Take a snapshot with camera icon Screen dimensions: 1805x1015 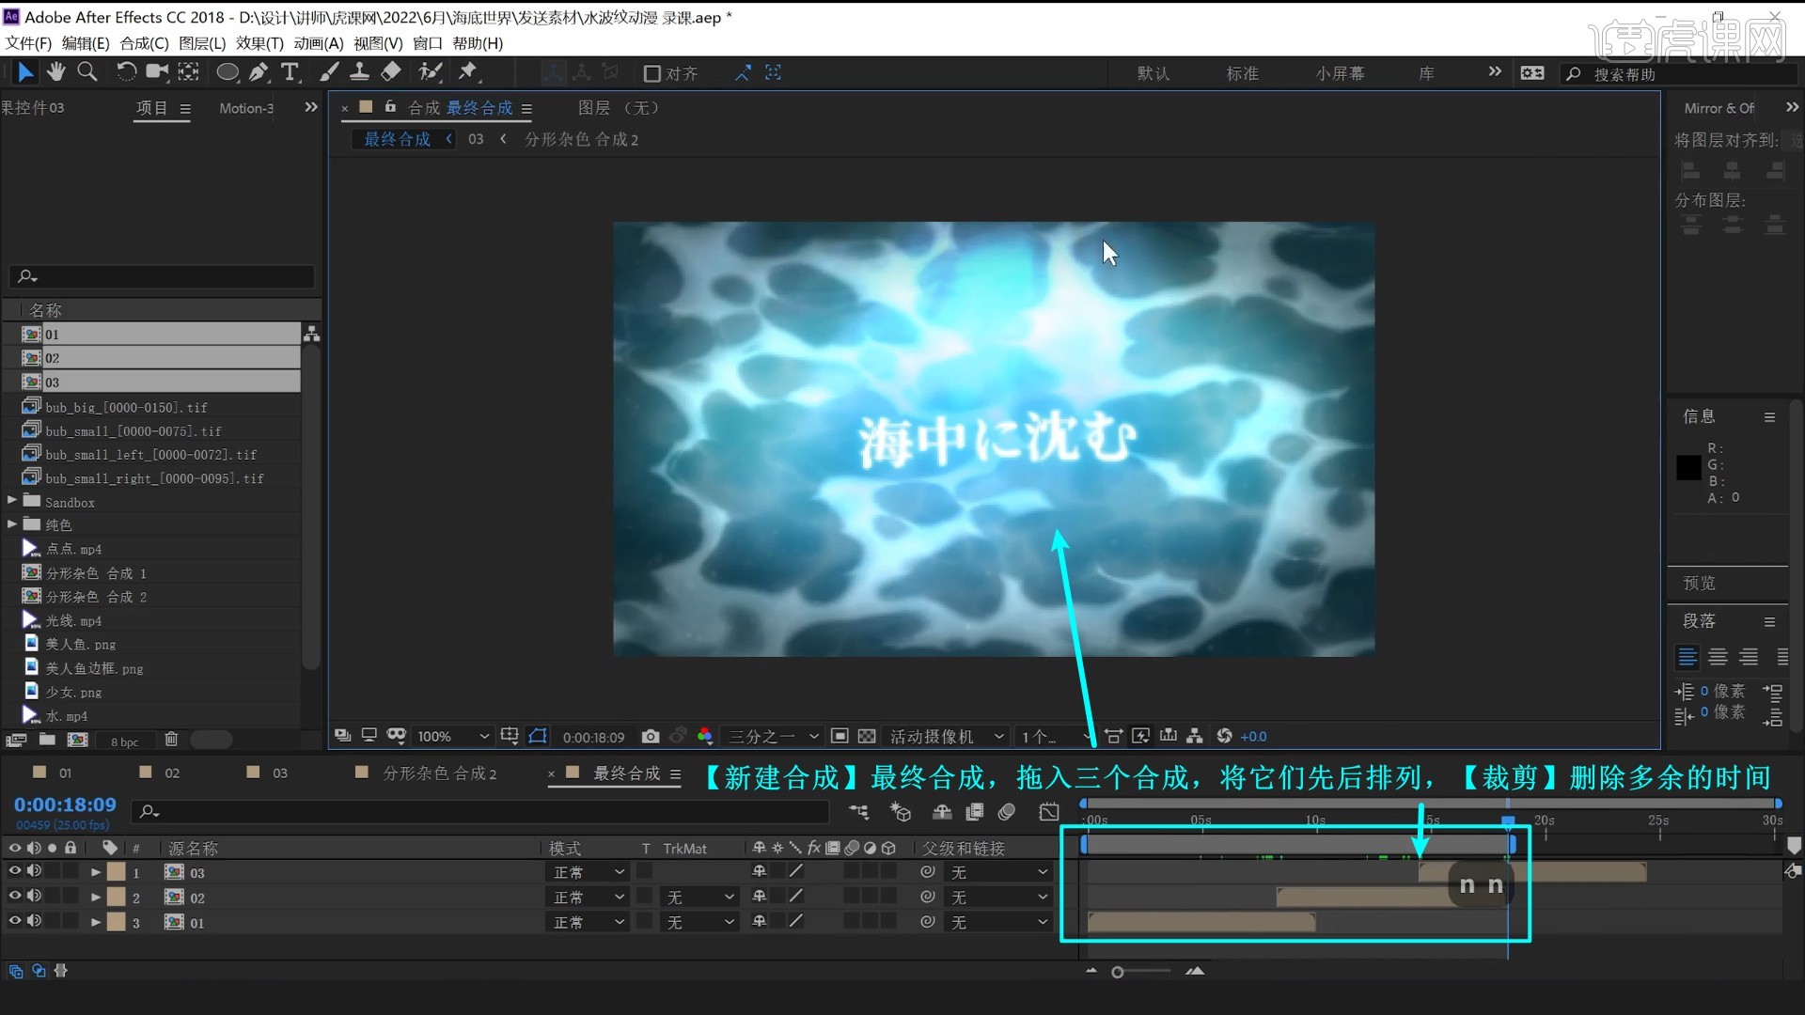coord(651,736)
